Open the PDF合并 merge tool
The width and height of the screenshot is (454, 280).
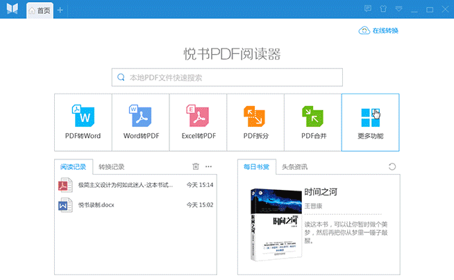(x=313, y=122)
